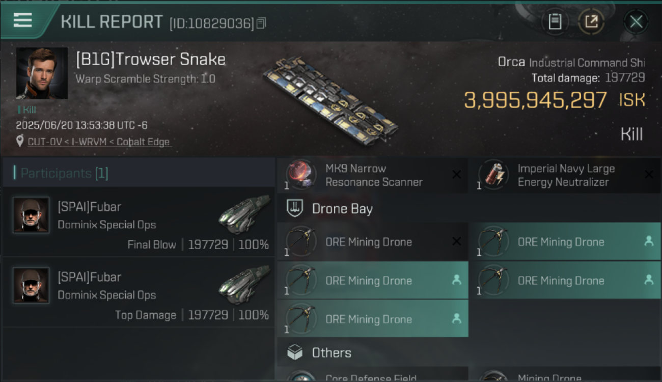
Task: Share kill report via export icon
Action: pos(591,22)
